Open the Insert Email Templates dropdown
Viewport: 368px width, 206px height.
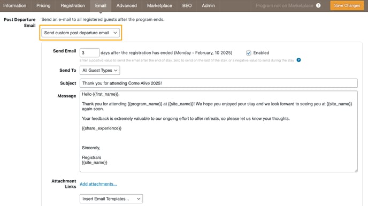pos(111,199)
